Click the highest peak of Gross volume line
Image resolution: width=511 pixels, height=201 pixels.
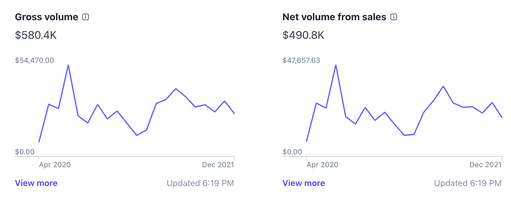[68, 65]
